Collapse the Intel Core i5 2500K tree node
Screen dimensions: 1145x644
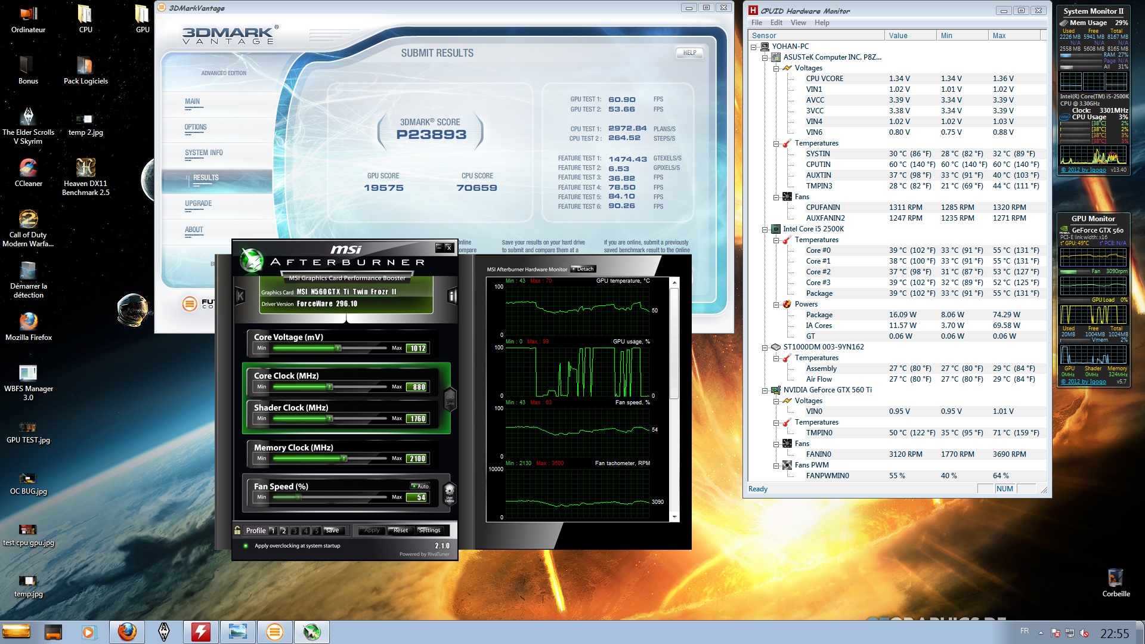pos(765,230)
